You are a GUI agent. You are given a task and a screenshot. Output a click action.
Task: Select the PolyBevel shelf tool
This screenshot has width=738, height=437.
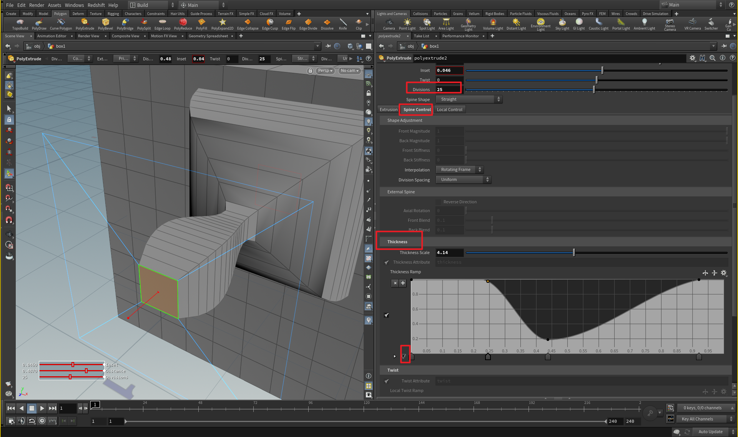coord(105,24)
